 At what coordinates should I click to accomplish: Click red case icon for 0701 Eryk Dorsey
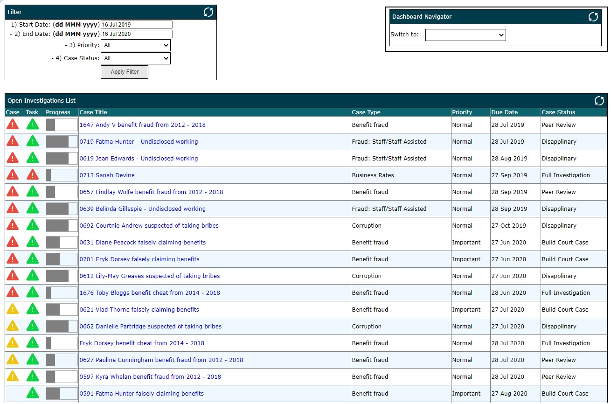click(x=13, y=259)
